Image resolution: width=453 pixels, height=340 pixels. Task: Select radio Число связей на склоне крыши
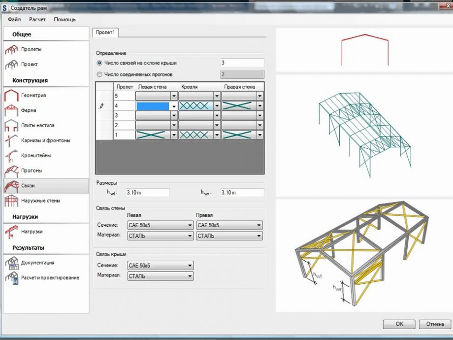click(100, 63)
